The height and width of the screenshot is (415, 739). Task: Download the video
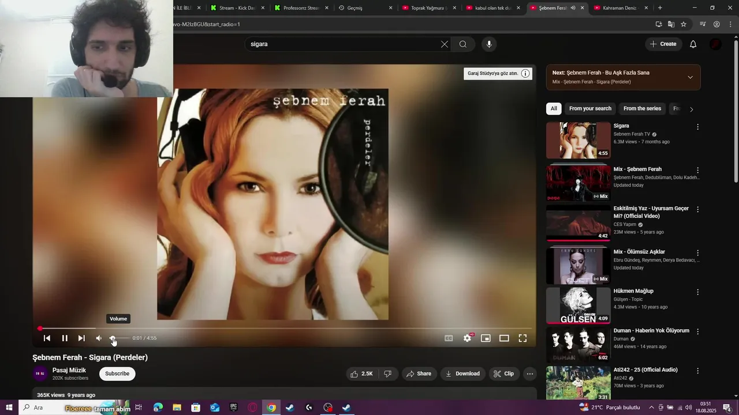(x=463, y=374)
